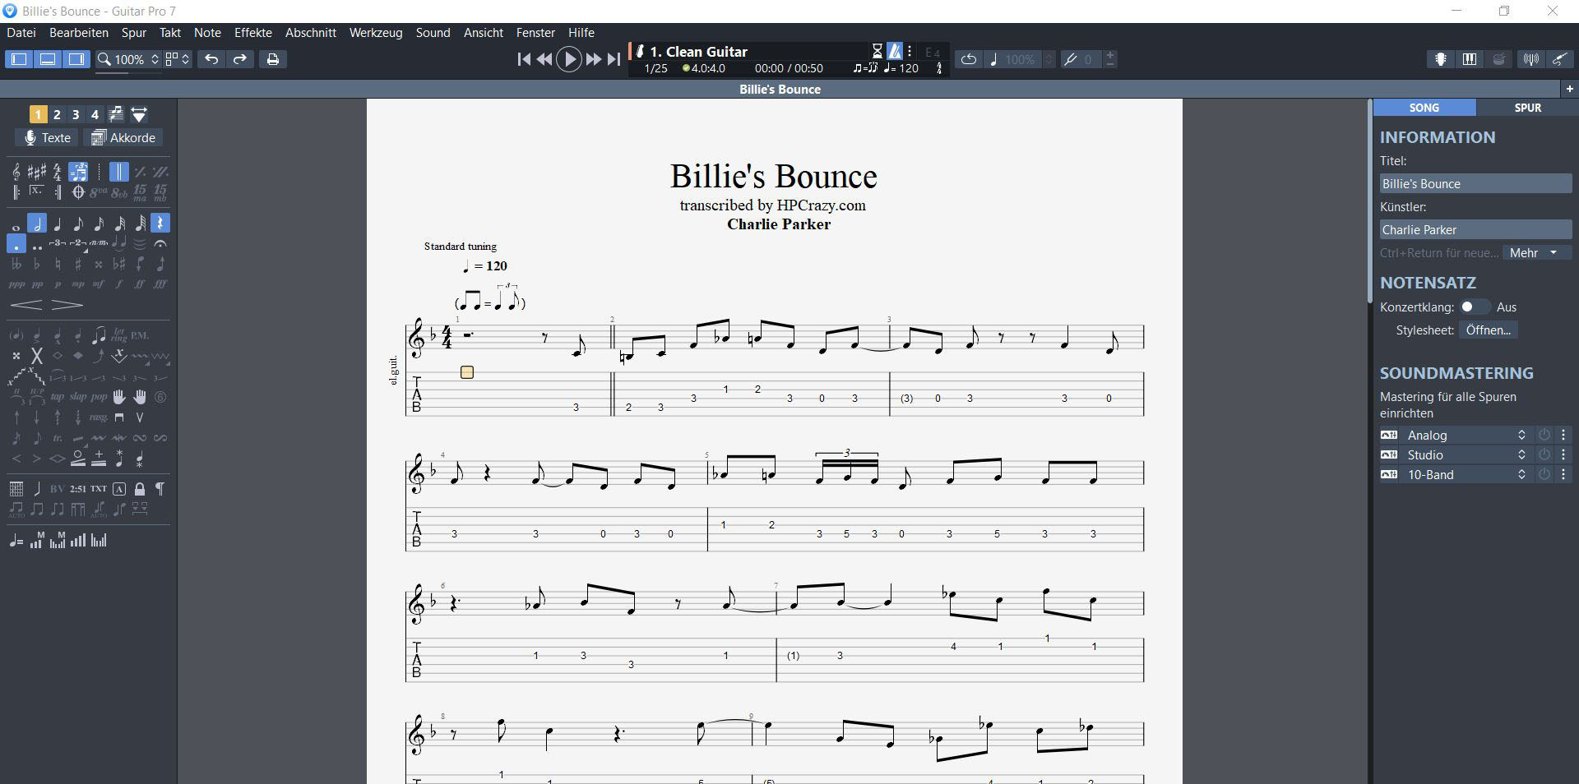This screenshot has height=784, width=1579.
Task: Open the line-in jack icon
Action: (1560, 59)
